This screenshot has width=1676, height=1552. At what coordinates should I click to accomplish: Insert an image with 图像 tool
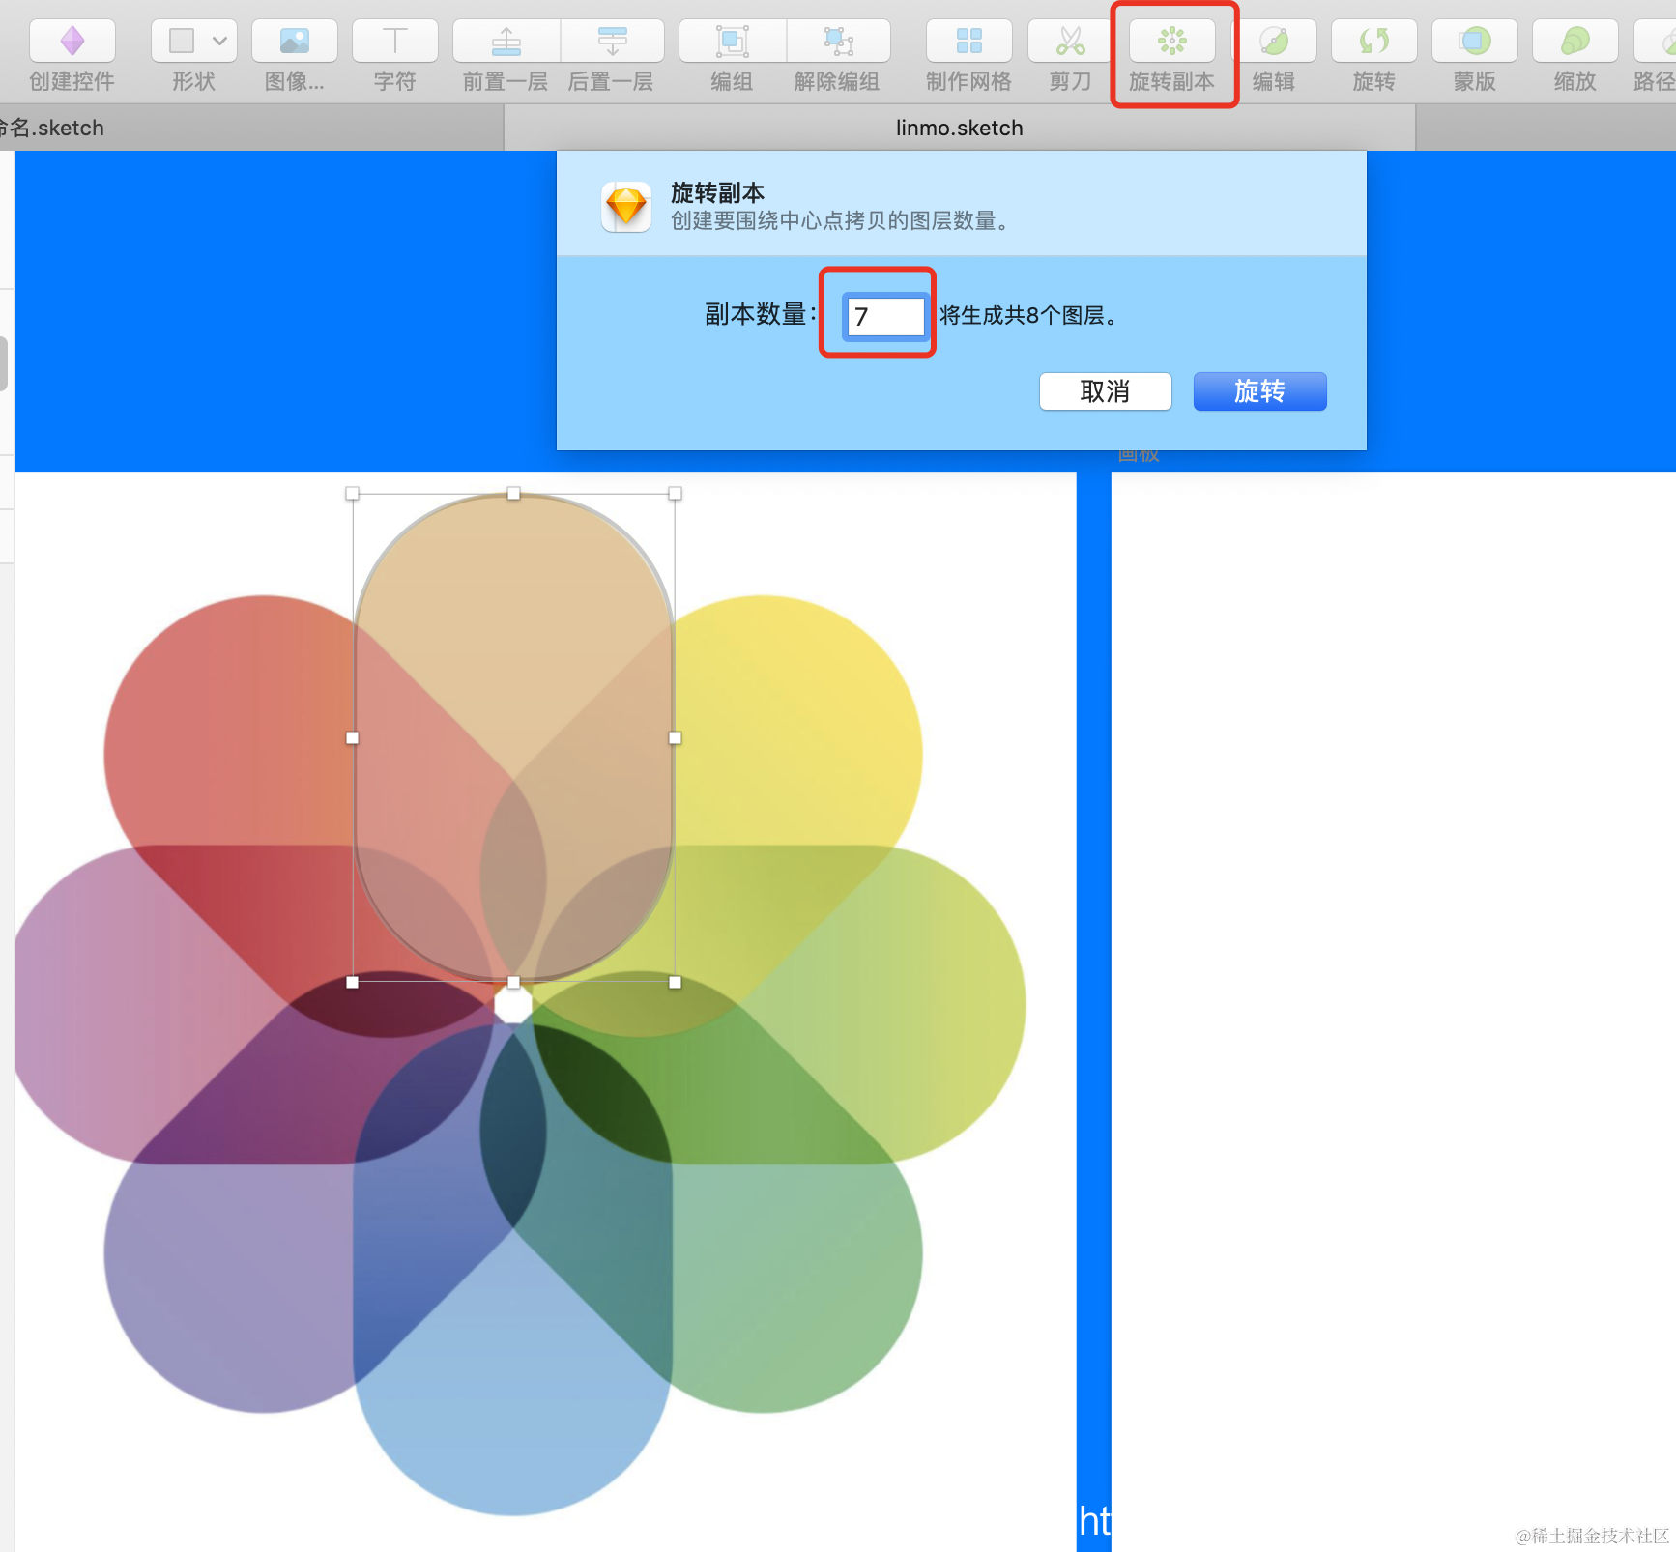(x=295, y=41)
